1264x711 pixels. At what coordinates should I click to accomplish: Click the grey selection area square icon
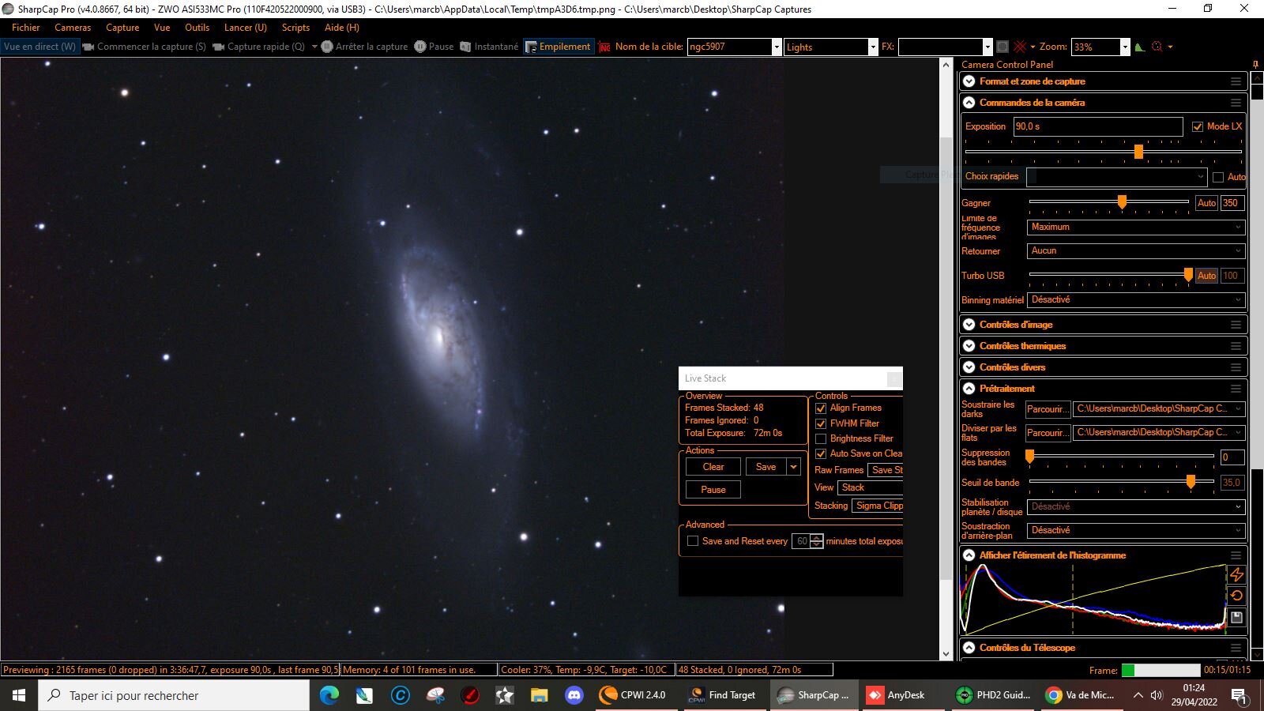[1003, 47]
